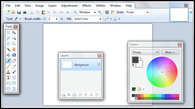Open the Edit menu
The image size is (195, 109).
17,6
